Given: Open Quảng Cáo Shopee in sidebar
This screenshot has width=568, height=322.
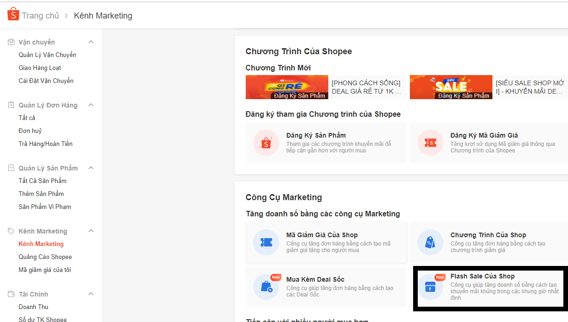Looking at the screenshot, I should pos(45,257).
